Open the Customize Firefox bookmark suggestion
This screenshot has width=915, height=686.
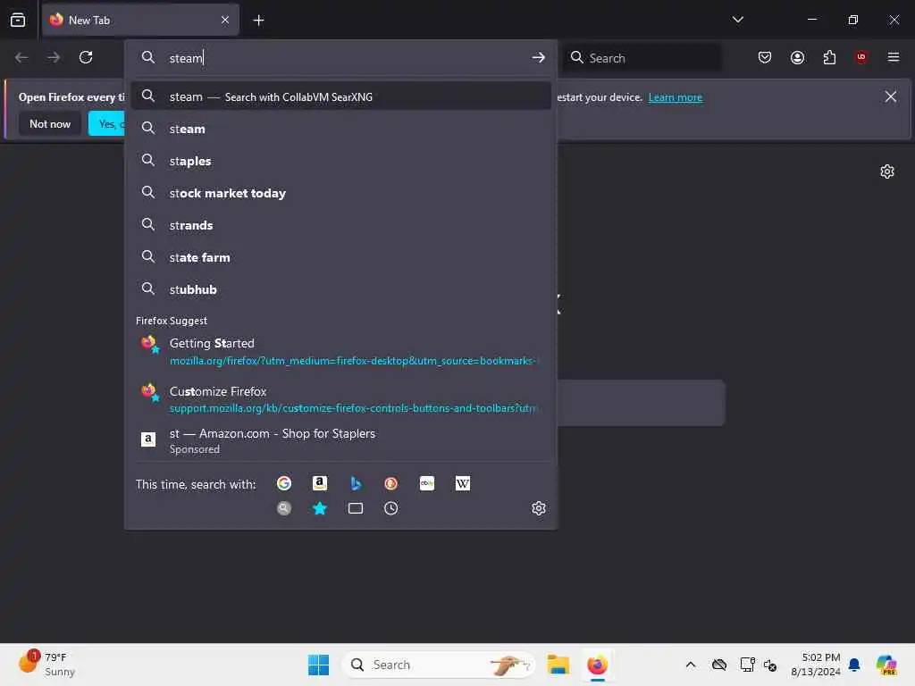(x=340, y=399)
